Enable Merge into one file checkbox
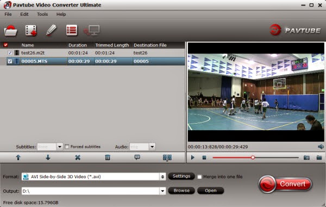Viewport: 326px width, 207px height. [x=199, y=177]
